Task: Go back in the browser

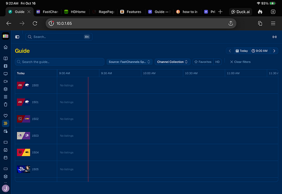Action: (9, 23)
